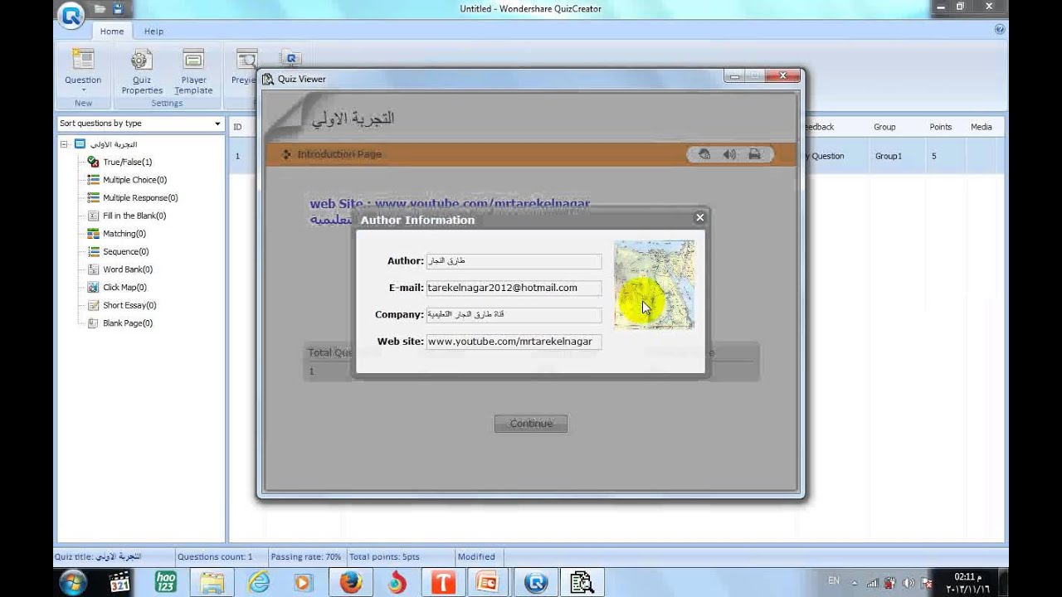
Task: Launch Internet Explorer from the taskbar
Action: click(x=259, y=582)
